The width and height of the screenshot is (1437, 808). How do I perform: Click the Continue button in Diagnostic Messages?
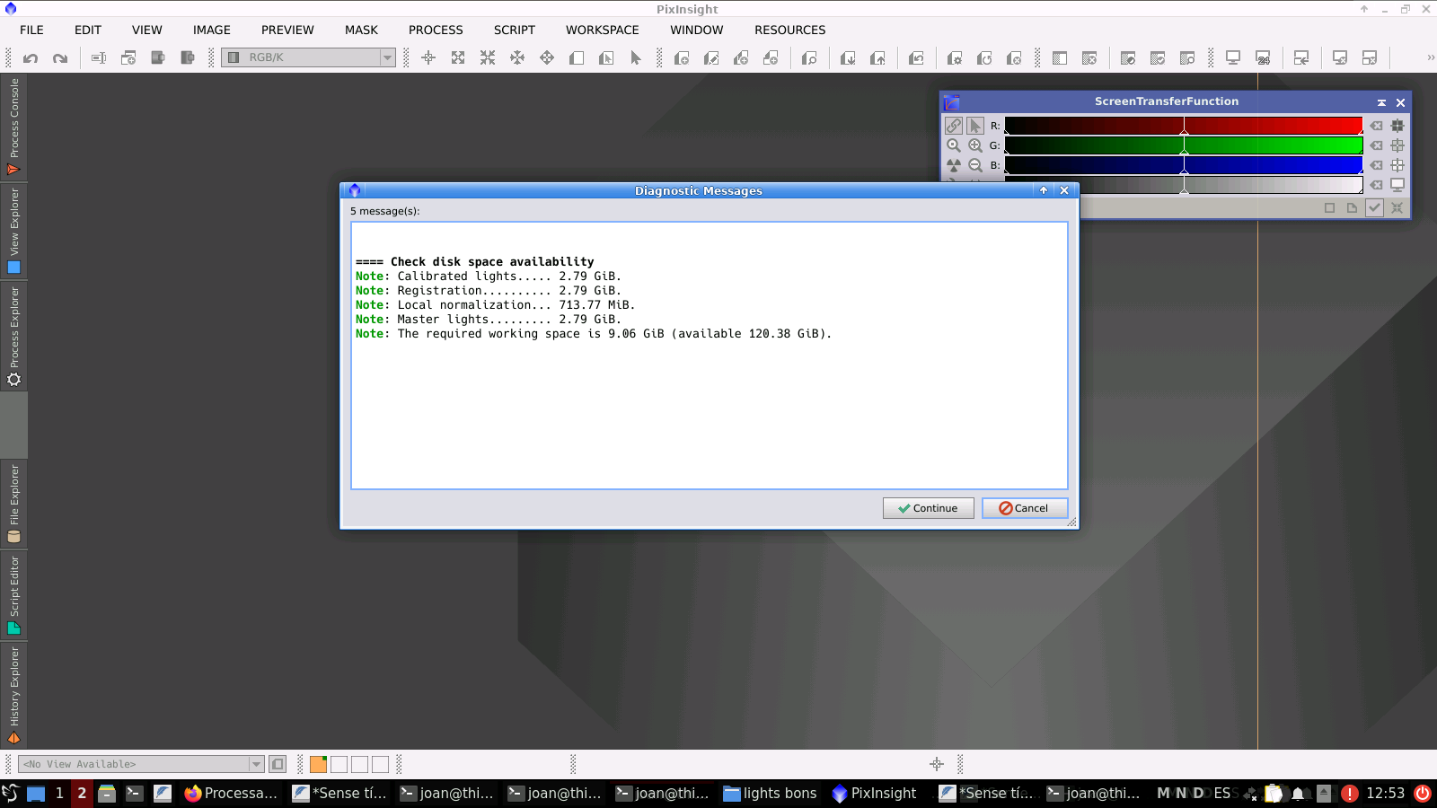pos(928,508)
